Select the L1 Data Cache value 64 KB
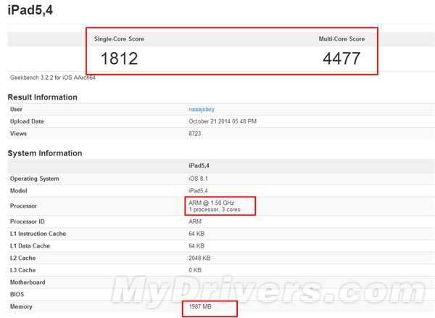This screenshot has width=435, height=318. (x=196, y=246)
